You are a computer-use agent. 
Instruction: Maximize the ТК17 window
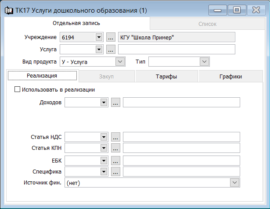tap(237, 10)
